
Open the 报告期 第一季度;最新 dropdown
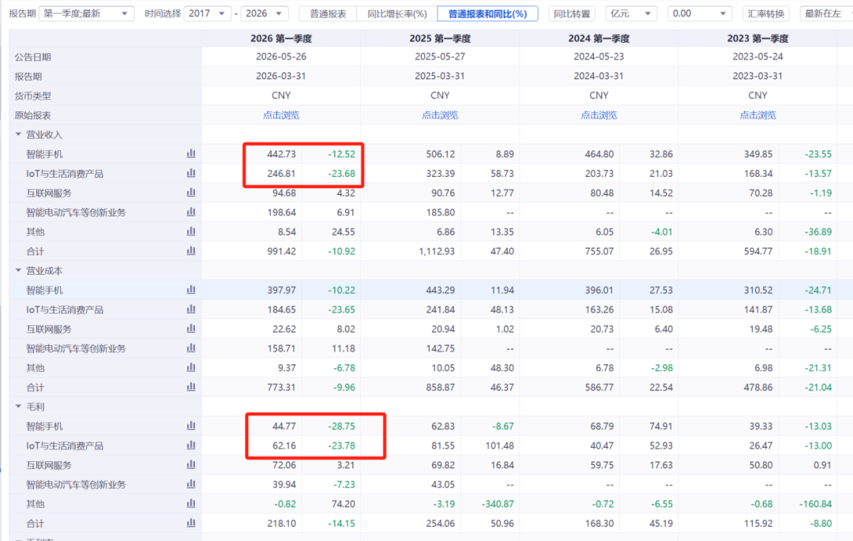[x=87, y=13]
